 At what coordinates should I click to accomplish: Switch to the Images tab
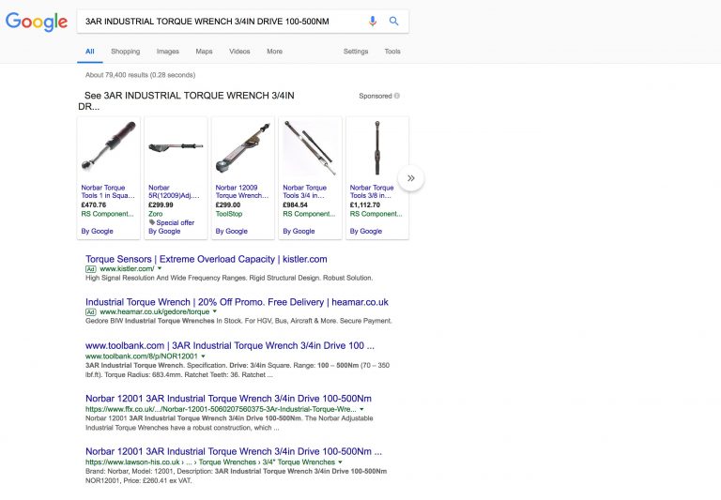[x=168, y=52]
